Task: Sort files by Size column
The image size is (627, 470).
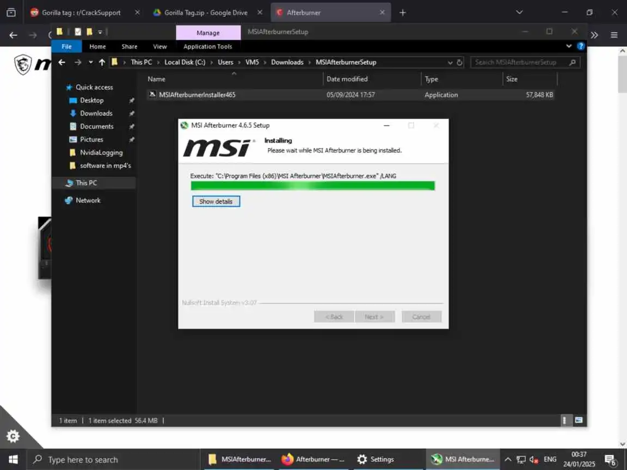Action: pyautogui.click(x=530, y=79)
